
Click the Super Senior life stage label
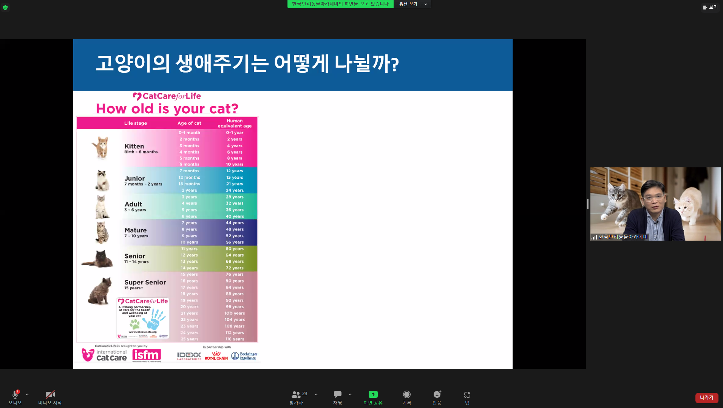145,282
